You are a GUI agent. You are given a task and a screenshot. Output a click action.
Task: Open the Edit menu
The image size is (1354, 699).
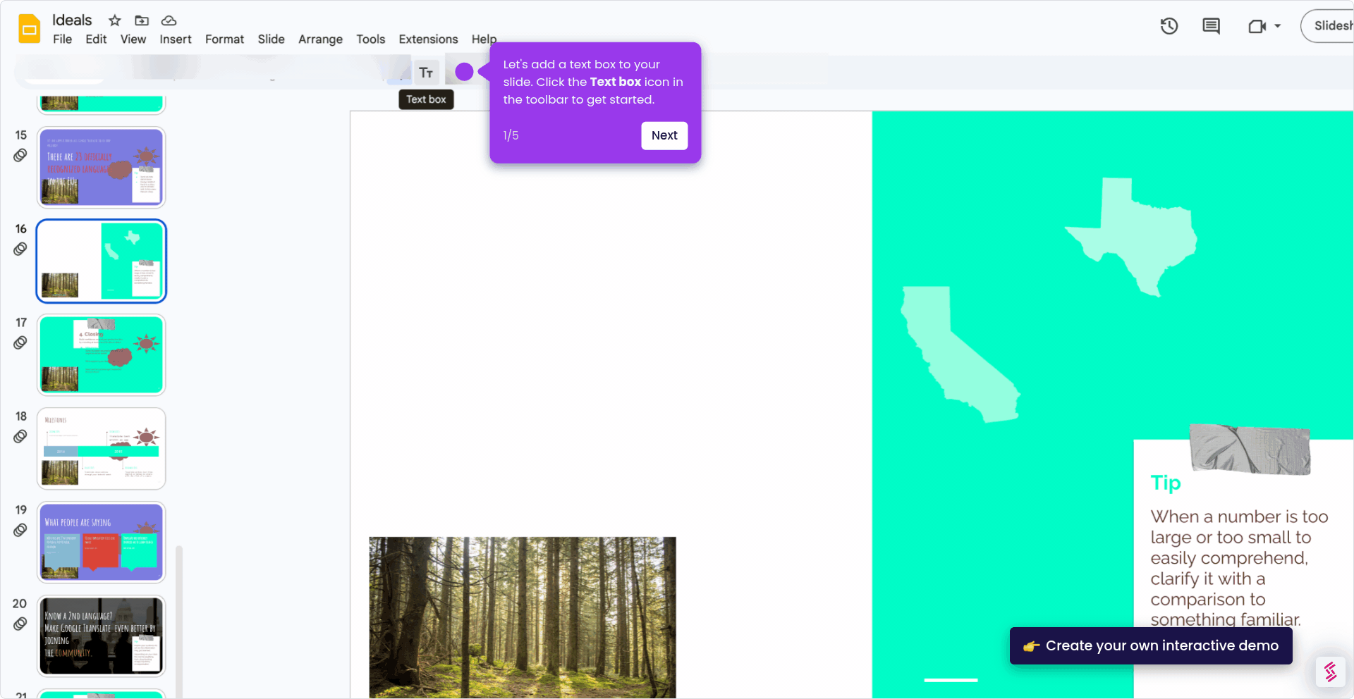[96, 39]
